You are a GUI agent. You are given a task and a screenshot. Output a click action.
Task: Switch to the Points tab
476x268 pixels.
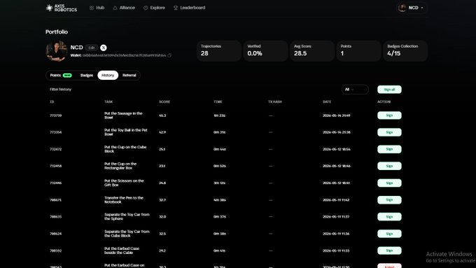[x=61, y=76]
